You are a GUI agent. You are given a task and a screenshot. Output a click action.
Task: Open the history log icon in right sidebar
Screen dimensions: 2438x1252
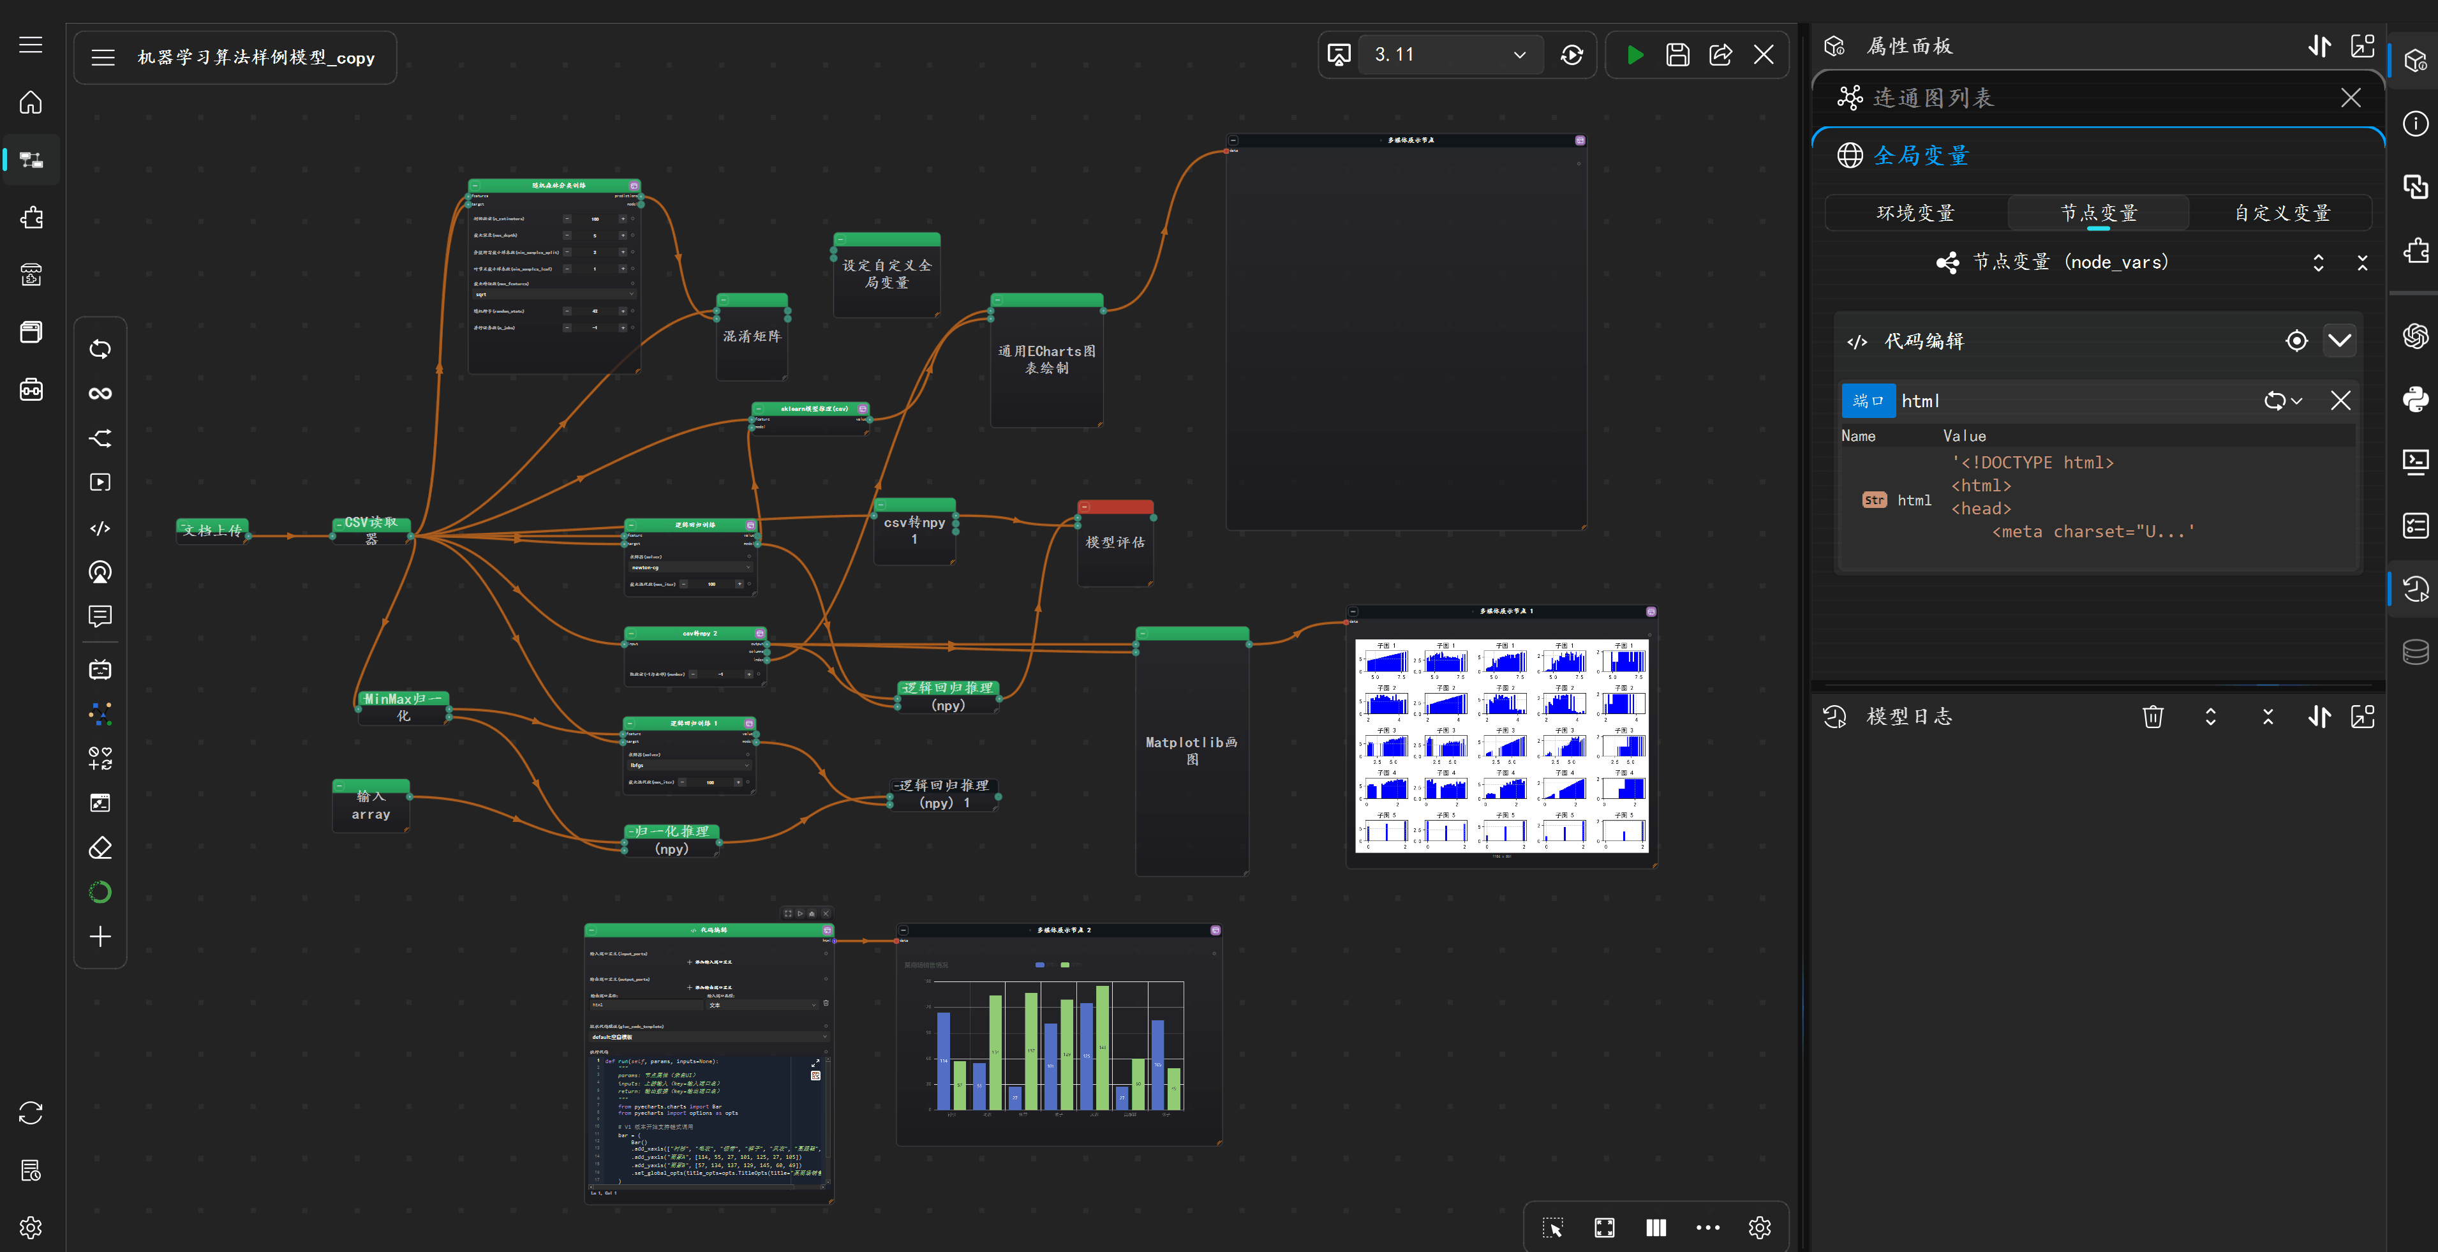(x=2415, y=588)
